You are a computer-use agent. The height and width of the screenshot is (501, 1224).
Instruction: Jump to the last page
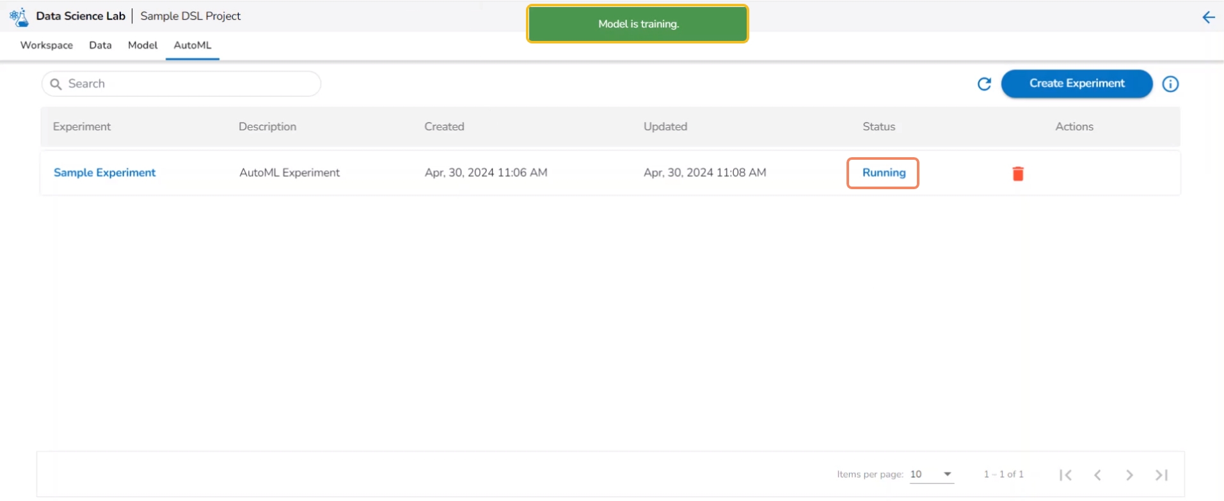pos(1161,475)
